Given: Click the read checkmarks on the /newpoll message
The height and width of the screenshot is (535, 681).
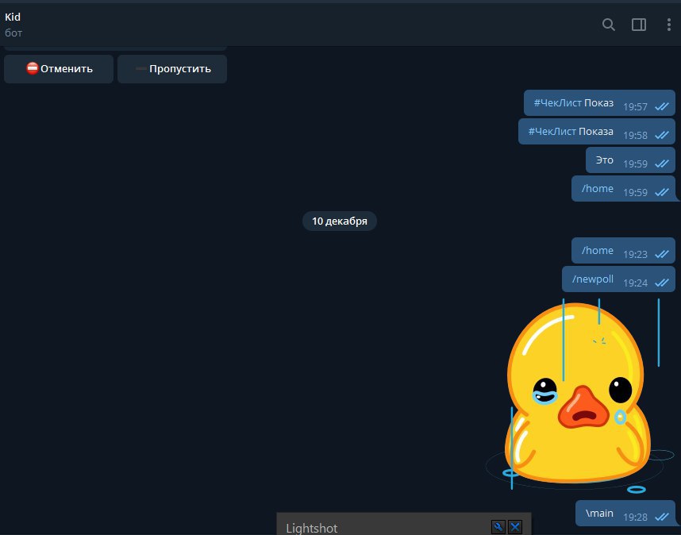Looking at the screenshot, I should click(x=661, y=283).
